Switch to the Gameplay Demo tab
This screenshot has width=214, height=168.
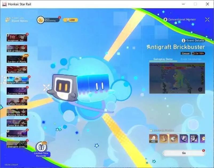click(x=163, y=59)
